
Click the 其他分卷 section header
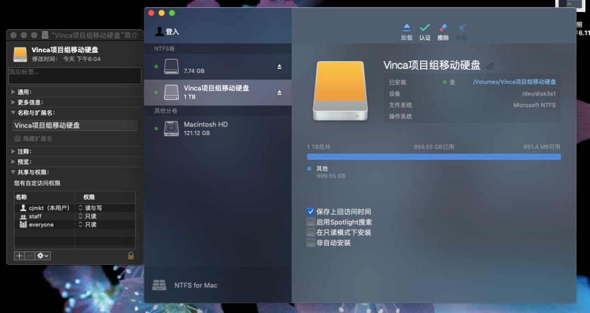166,111
